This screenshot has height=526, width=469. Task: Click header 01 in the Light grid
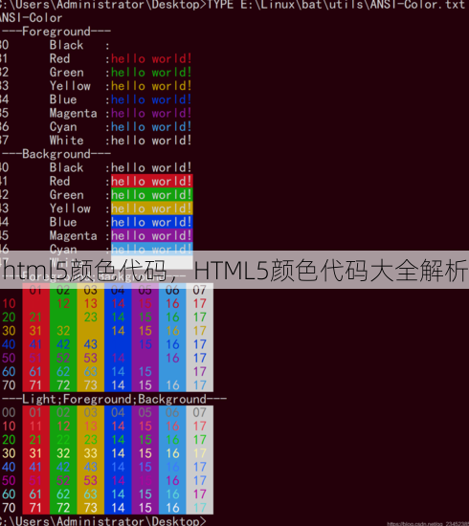pyautogui.click(x=35, y=412)
